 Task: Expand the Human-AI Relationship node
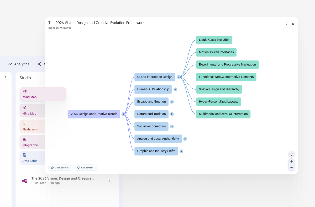tap(175, 89)
